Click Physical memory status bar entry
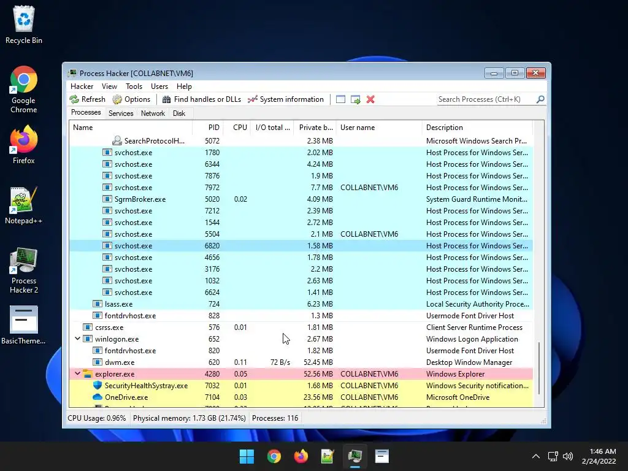 pos(189,418)
